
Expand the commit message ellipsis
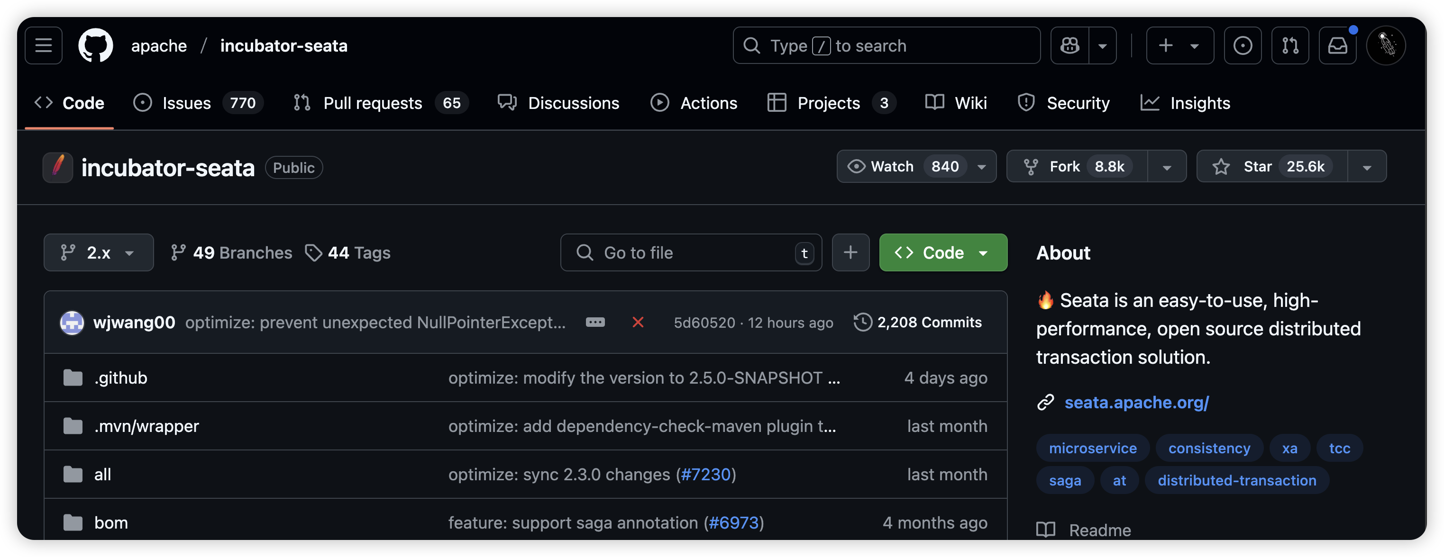pos(595,323)
